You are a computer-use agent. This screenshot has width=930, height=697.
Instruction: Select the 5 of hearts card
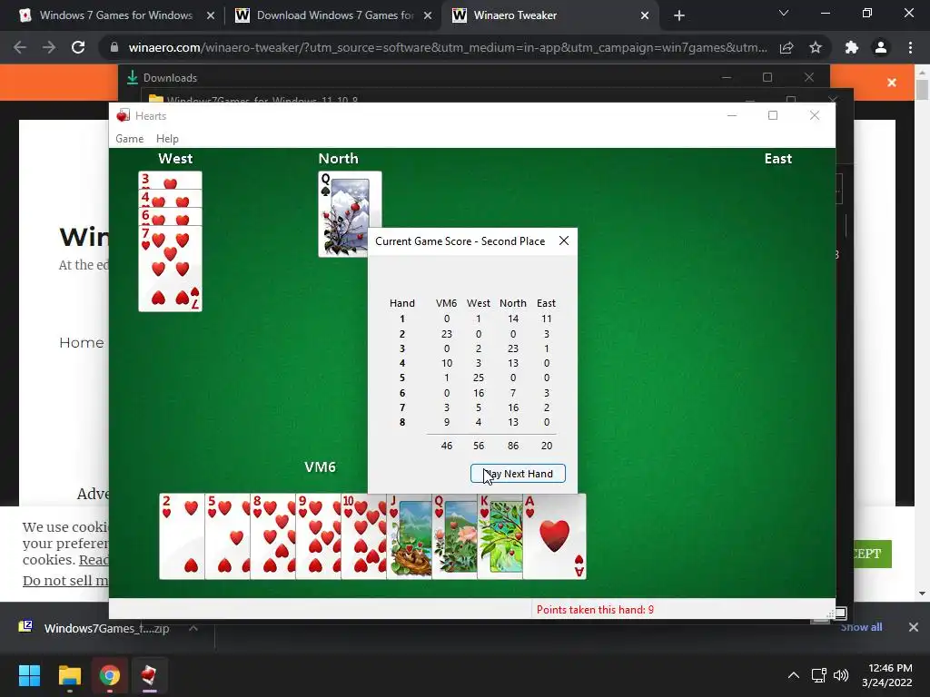227,536
